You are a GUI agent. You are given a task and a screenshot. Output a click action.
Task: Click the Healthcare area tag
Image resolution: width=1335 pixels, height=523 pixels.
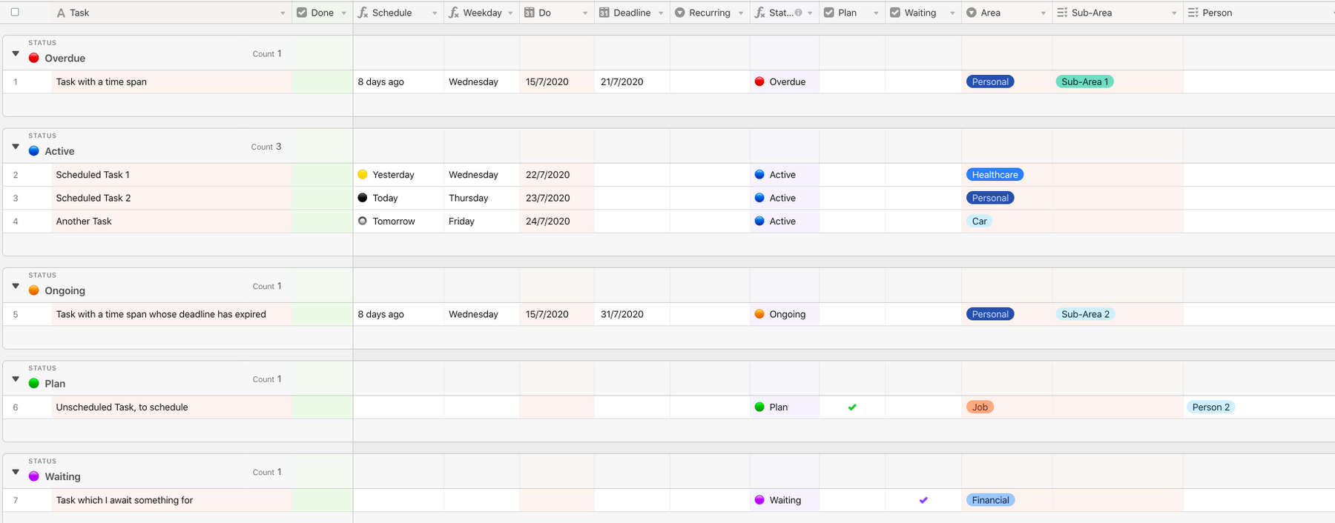pos(995,175)
